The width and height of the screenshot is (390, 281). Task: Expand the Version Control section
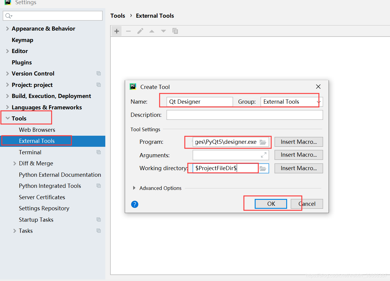[x=7, y=73]
